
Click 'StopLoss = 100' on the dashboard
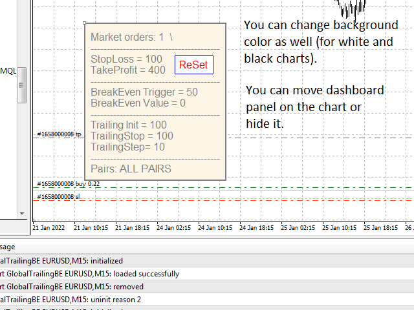point(126,59)
